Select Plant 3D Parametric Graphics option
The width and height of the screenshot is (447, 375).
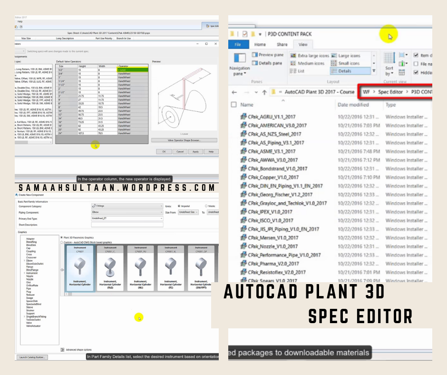tap(61, 237)
